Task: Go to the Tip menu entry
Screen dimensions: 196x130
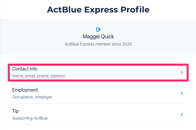Action: [x=15, y=111]
